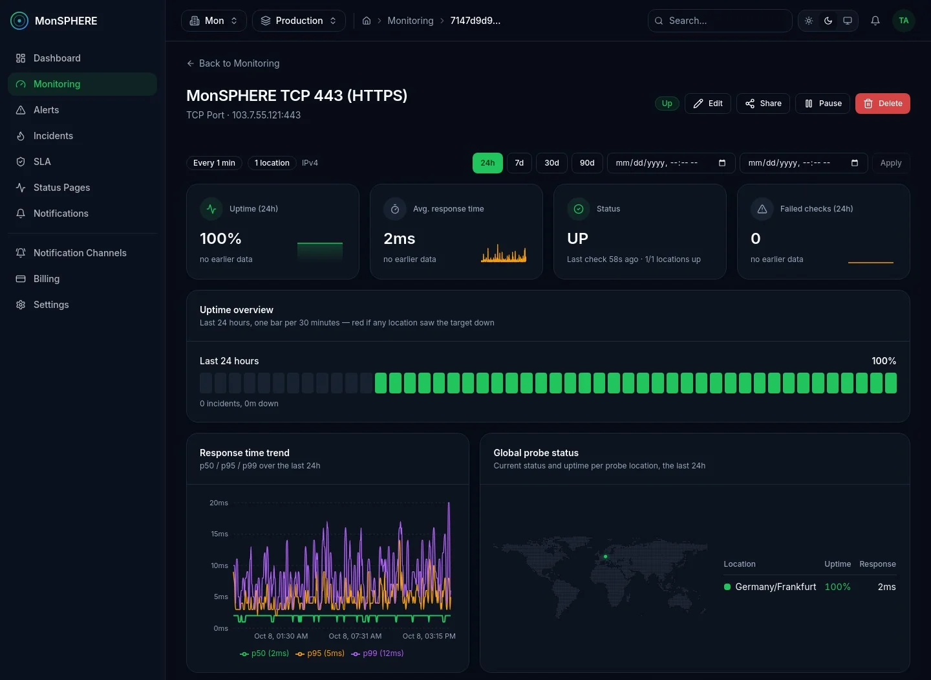The image size is (931, 680).
Task: Click the Notifications bell icon in sidebar
Action: coord(21,214)
